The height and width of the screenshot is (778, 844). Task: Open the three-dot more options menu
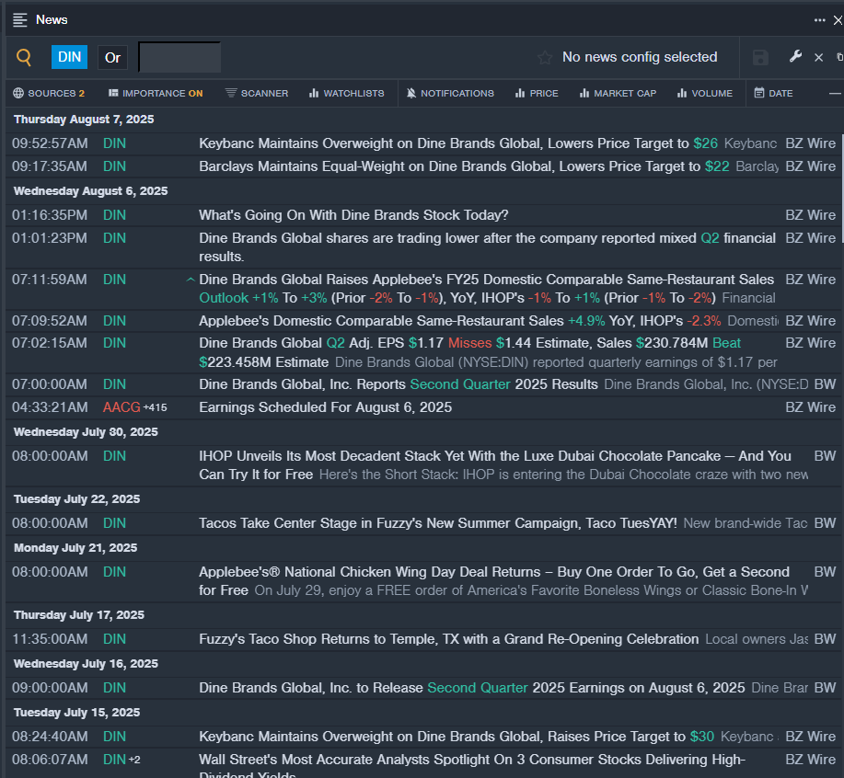(x=819, y=20)
